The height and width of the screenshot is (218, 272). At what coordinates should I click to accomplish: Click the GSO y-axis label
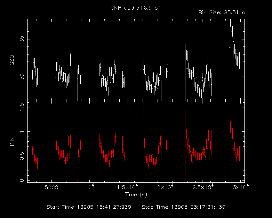coord(12,60)
